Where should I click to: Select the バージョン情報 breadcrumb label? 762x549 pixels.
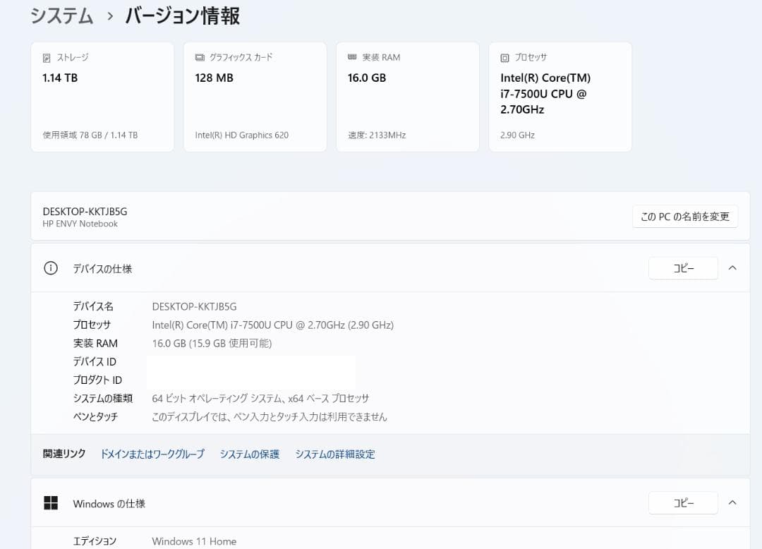coord(181,16)
